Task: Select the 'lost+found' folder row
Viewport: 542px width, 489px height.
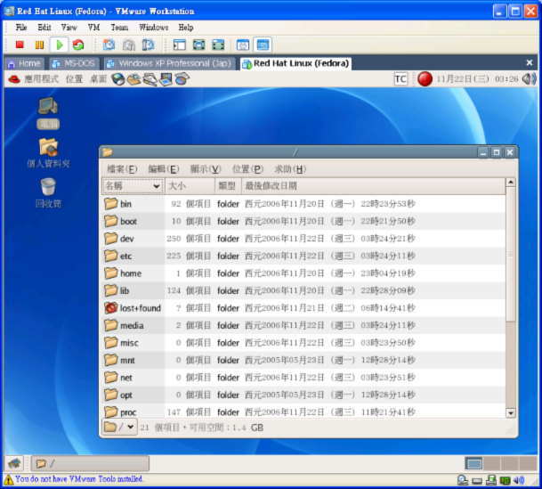Action: (303, 308)
